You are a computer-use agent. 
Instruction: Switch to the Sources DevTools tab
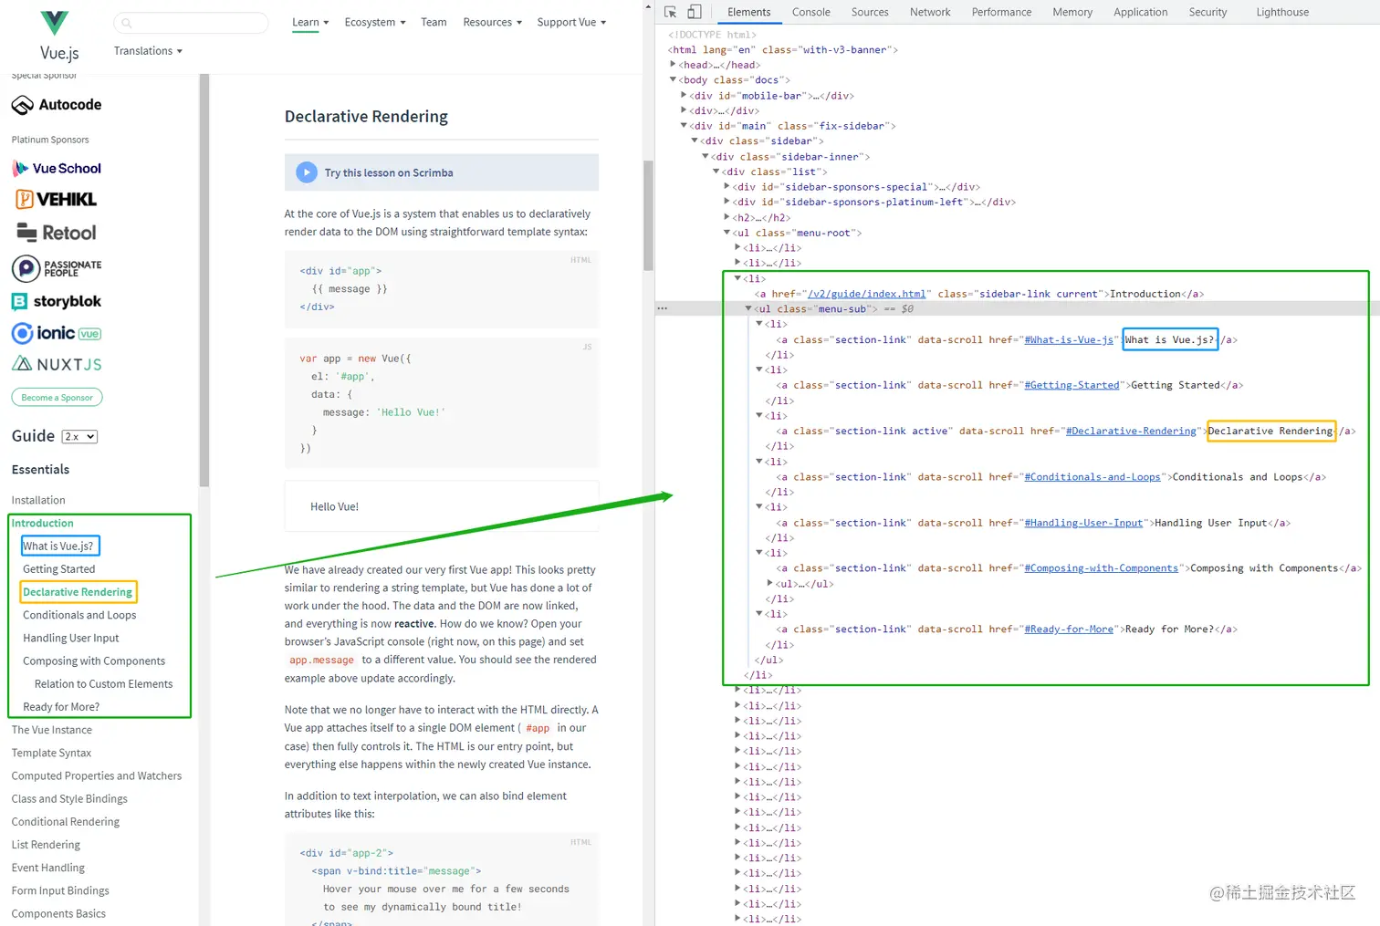pos(870,12)
